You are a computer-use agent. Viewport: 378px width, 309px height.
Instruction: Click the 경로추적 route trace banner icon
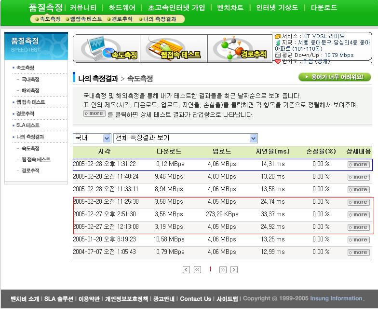click(240, 48)
